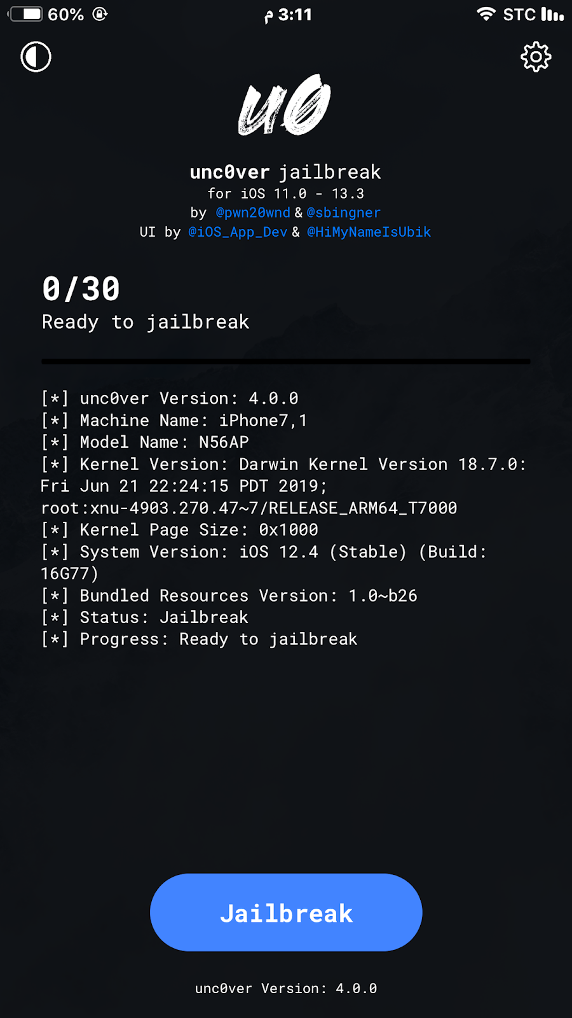572x1018 pixels.
Task: Tap the Machine Name iPhone7,1 line
Action: point(174,421)
